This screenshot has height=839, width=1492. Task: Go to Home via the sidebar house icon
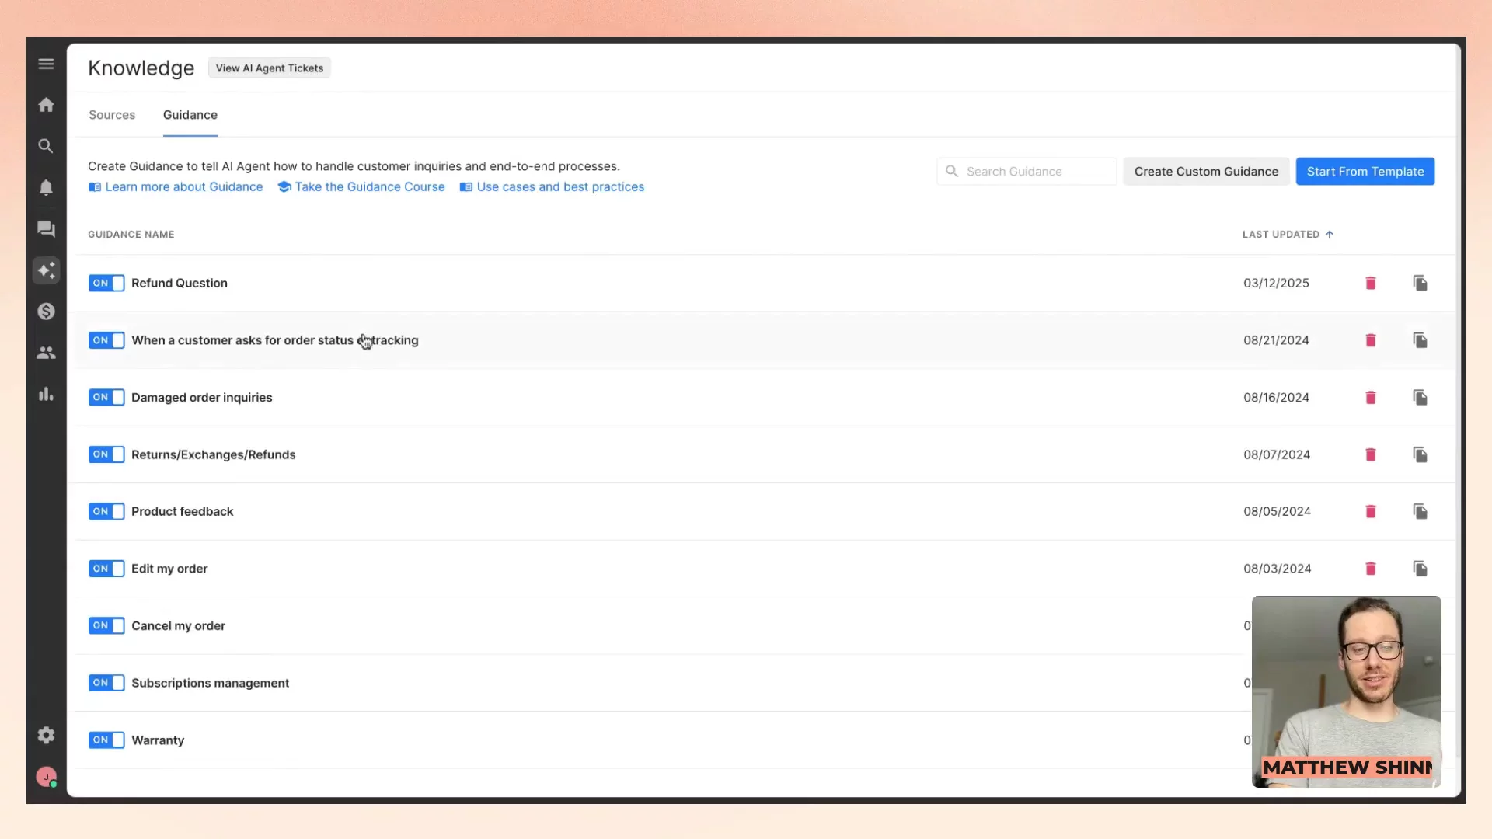46,105
